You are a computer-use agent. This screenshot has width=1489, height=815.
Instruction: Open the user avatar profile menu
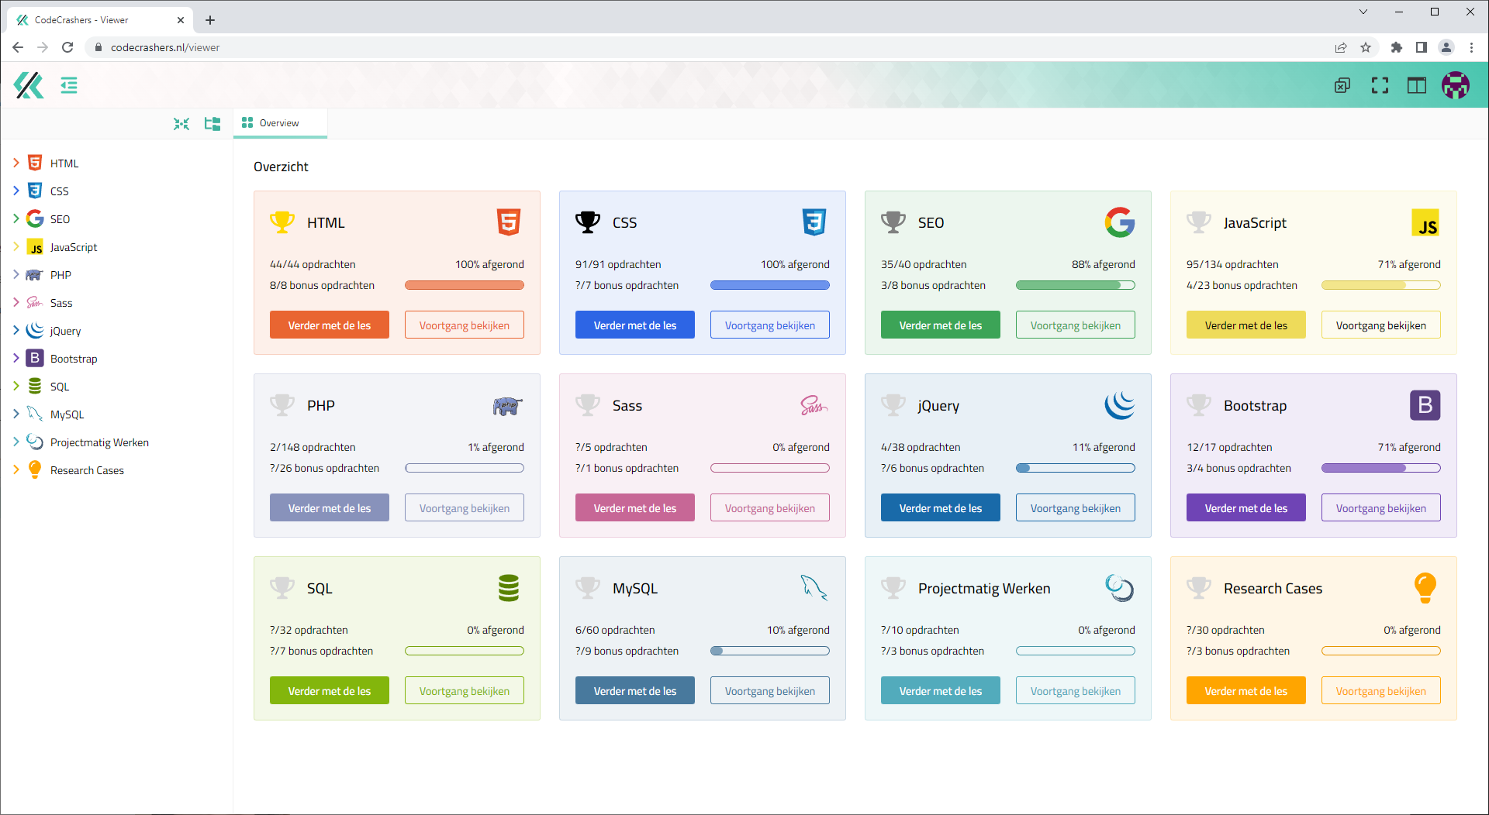[1455, 85]
